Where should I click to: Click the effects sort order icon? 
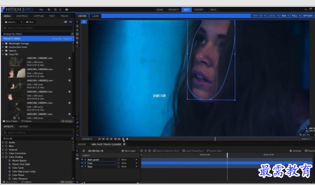(72, 139)
